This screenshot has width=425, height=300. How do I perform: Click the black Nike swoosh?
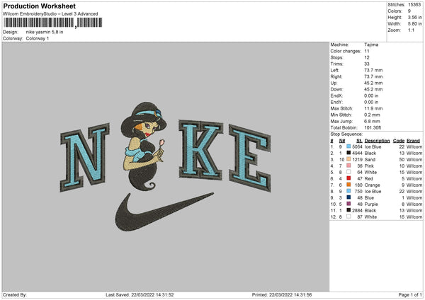coord(164,212)
